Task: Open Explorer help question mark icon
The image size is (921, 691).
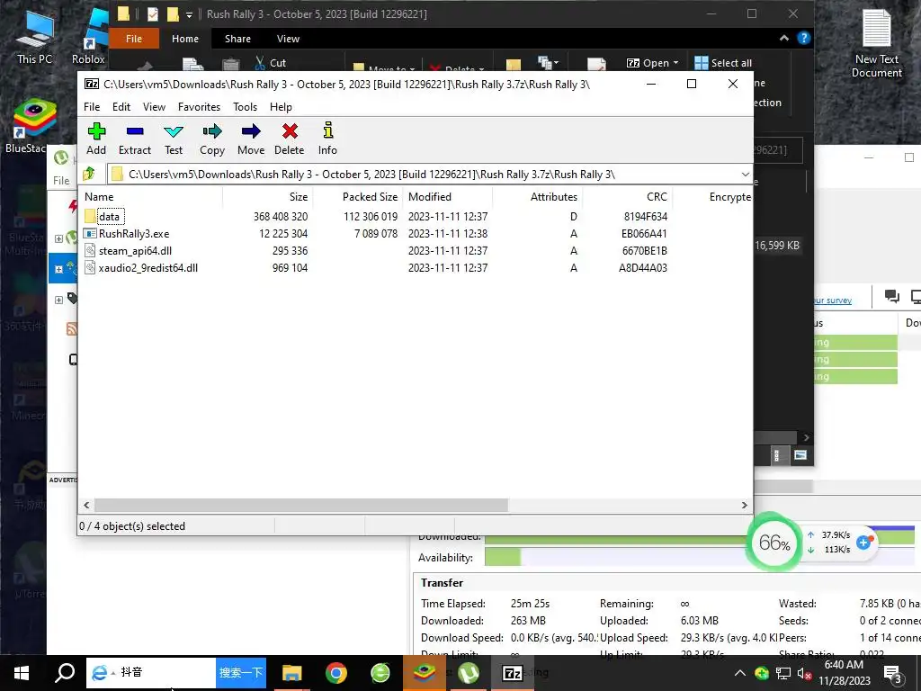Action: (x=803, y=38)
